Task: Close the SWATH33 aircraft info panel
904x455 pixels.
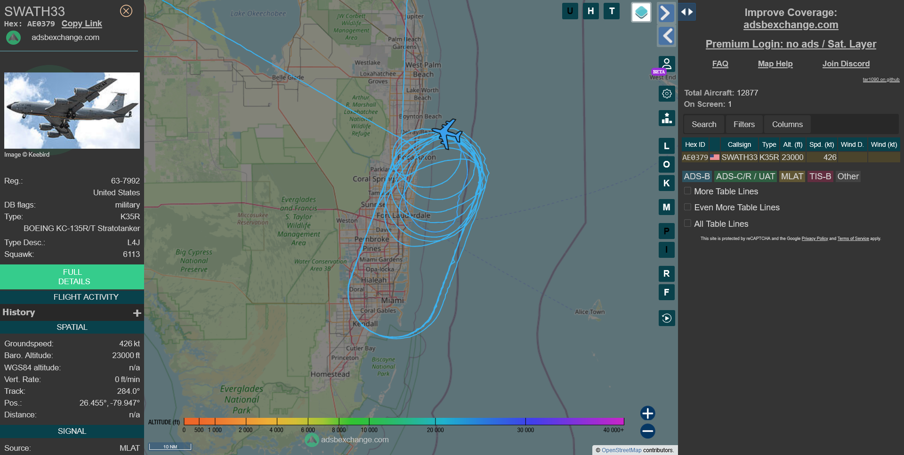Action: click(x=126, y=11)
